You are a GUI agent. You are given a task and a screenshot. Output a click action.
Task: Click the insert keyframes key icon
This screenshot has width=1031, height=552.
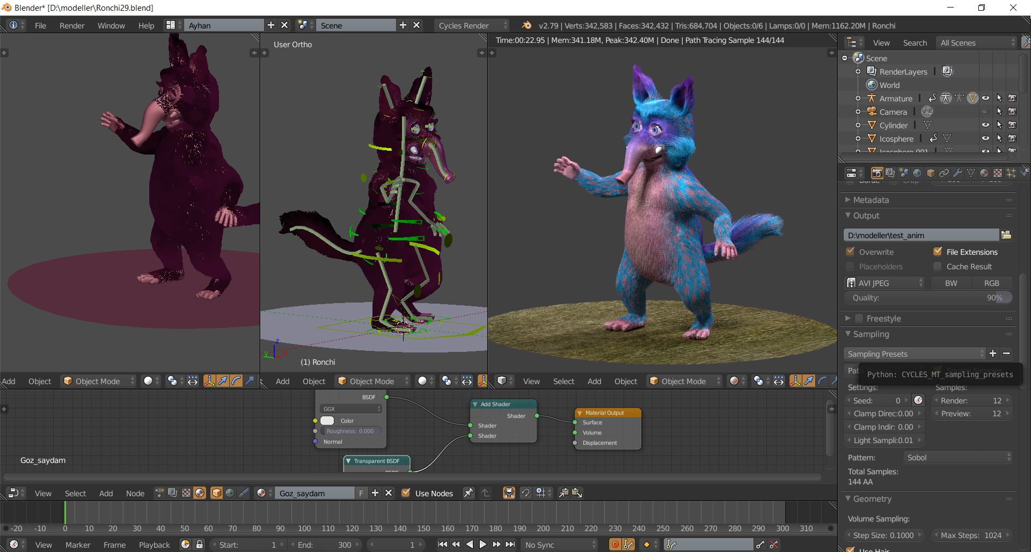point(761,544)
